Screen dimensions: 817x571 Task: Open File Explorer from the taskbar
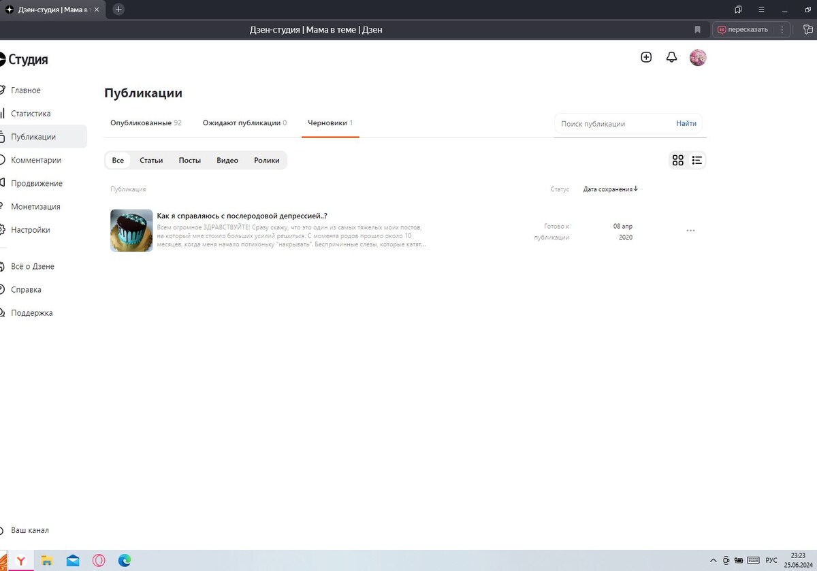click(47, 561)
